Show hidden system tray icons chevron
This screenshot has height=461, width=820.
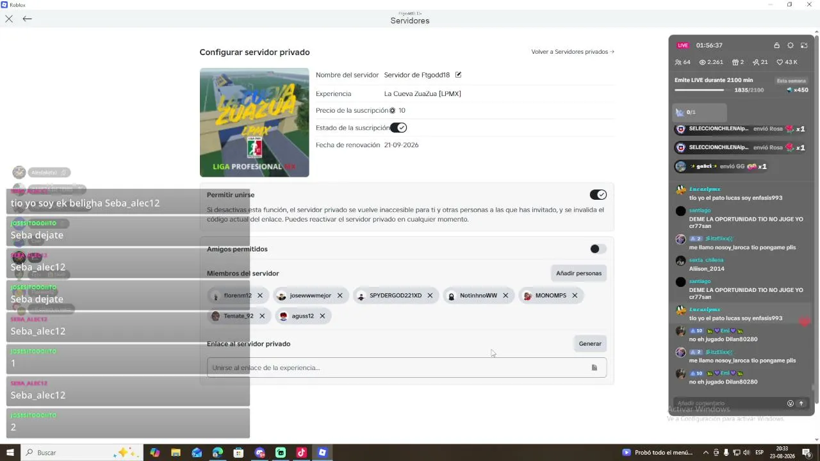(706, 453)
